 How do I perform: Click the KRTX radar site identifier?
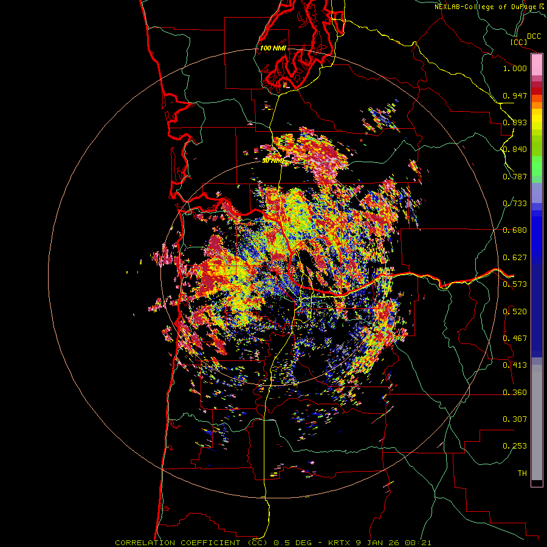point(339,543)
